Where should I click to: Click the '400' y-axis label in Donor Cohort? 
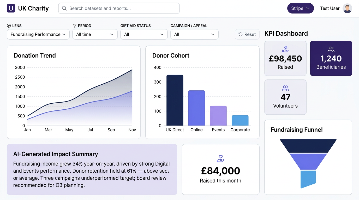tap(158, 67)
